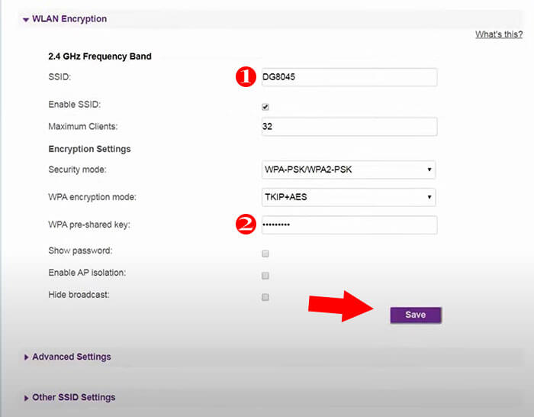Viewport: 534px width, 417px height.
Task: Click the Encryption Settings heading
Action: (x=89, y=149)
